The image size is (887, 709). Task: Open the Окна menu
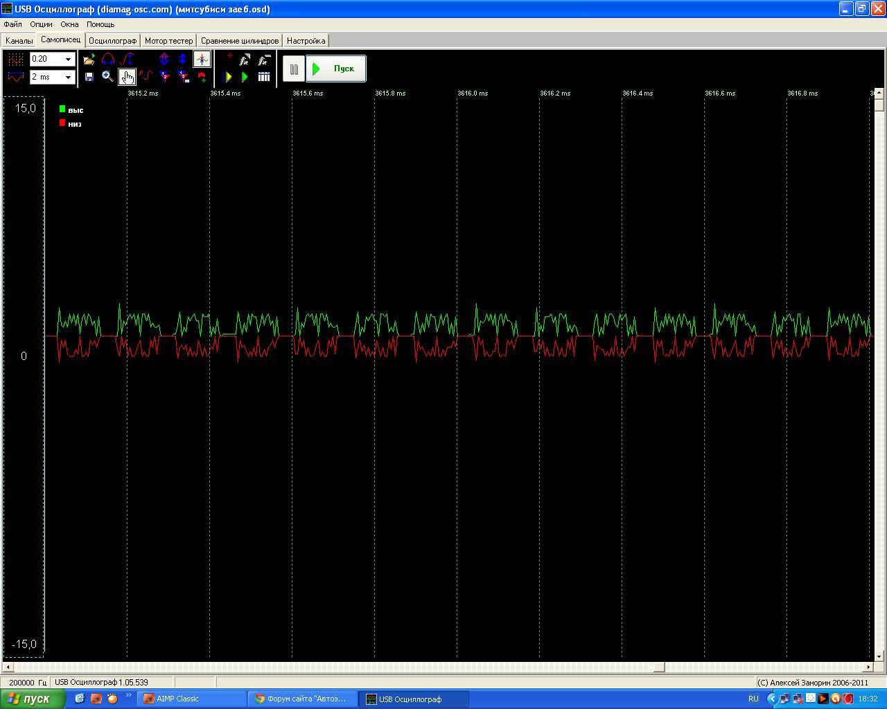pos(69,24)
